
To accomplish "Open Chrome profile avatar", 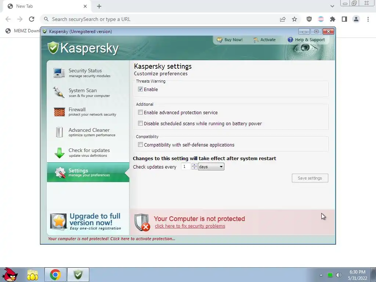I will point(356,19).
